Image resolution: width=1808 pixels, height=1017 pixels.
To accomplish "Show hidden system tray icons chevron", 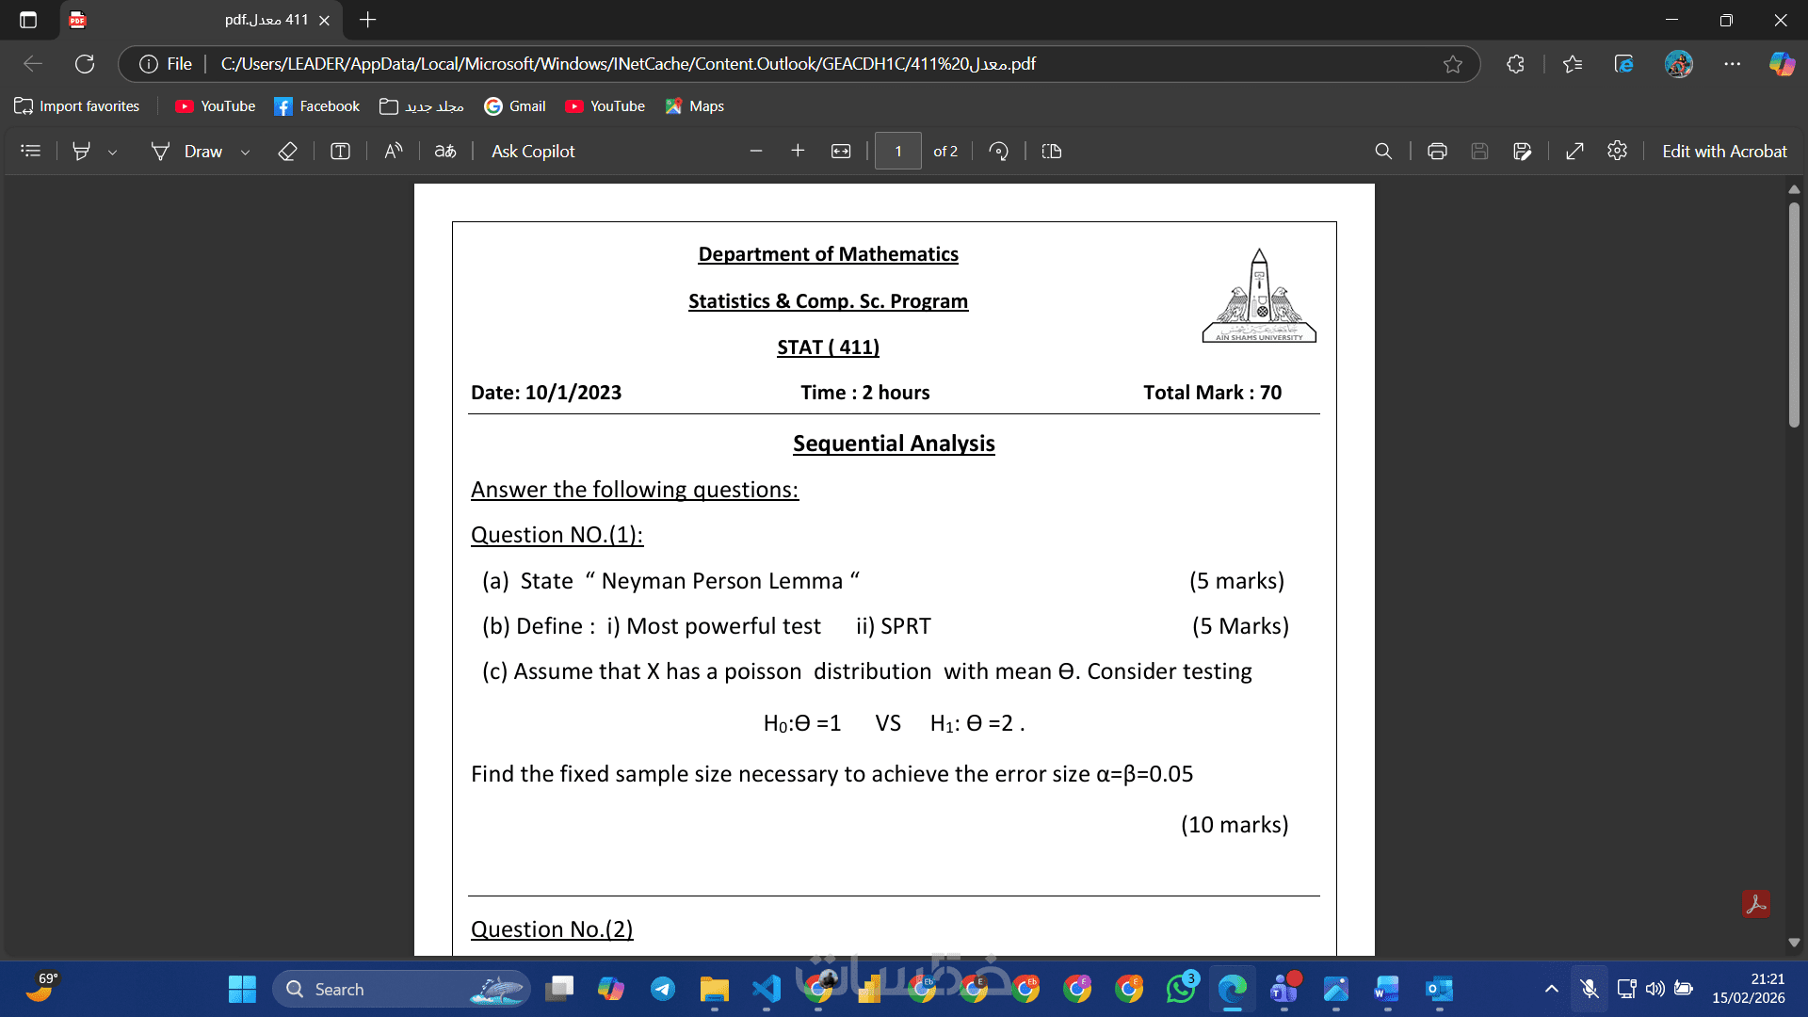I will (x=1551, y=989).
